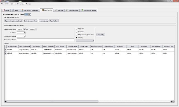This screenshot has width=179, height=107.
Task: Click the Kwota netto column header
Action: point(84,47)
